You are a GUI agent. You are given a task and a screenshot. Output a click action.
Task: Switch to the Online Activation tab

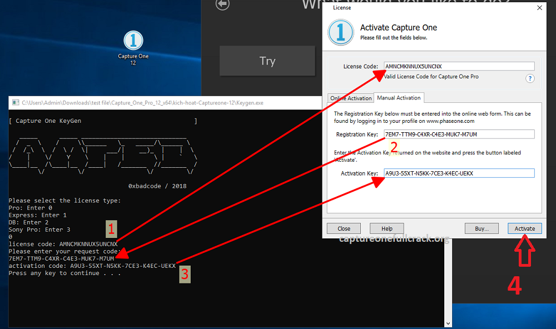[x=351, y=98]
